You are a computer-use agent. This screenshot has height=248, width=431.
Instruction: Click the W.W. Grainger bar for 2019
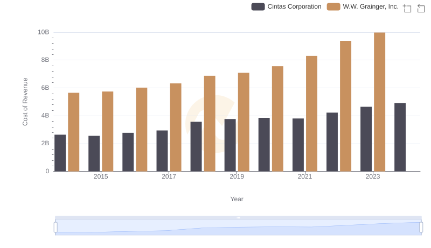pos(244,122)
